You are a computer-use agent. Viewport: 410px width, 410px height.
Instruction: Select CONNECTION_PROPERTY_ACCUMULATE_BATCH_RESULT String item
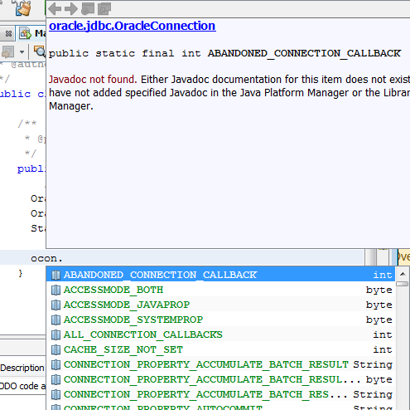(221, 364)
